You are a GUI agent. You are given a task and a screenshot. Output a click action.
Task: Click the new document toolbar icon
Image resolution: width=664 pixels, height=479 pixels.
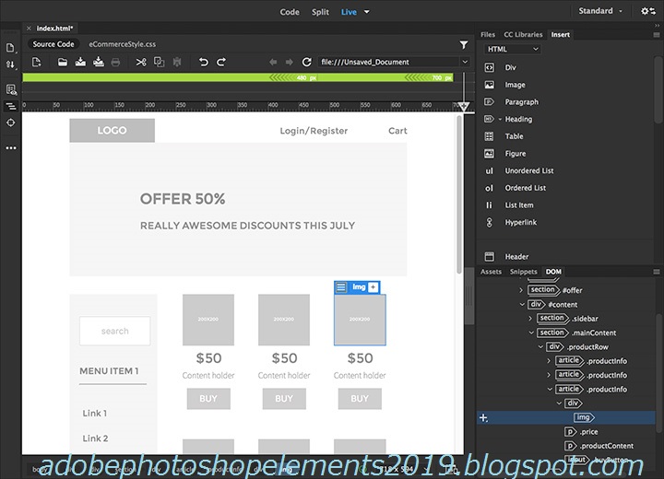pyautogui.click(x=37, y=63)
